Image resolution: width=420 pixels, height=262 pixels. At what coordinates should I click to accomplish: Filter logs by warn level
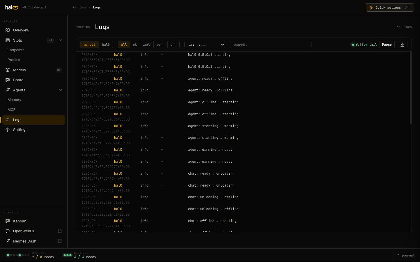click(160, 45)
